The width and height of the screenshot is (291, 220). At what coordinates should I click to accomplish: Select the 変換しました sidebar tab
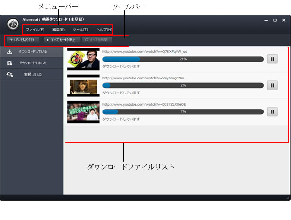[33, 75]
